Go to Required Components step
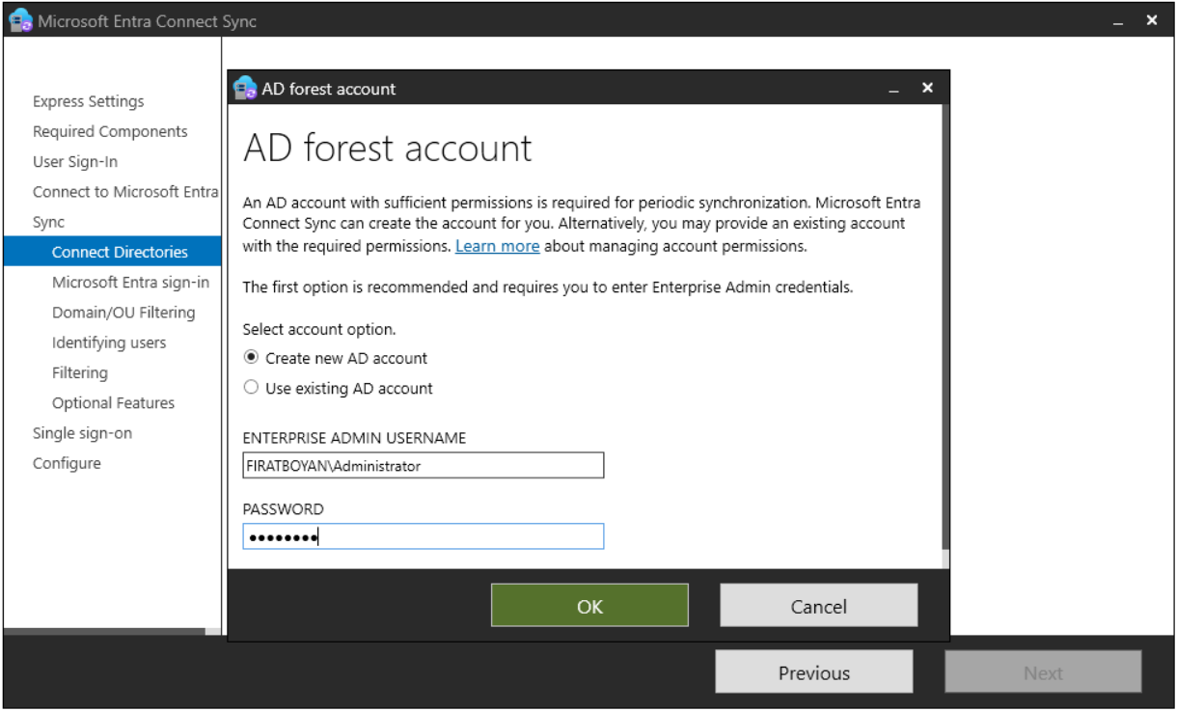Image resolution: width=1177 pixels, height=711 pixels. pyautogui.click(x=110, y=131)
